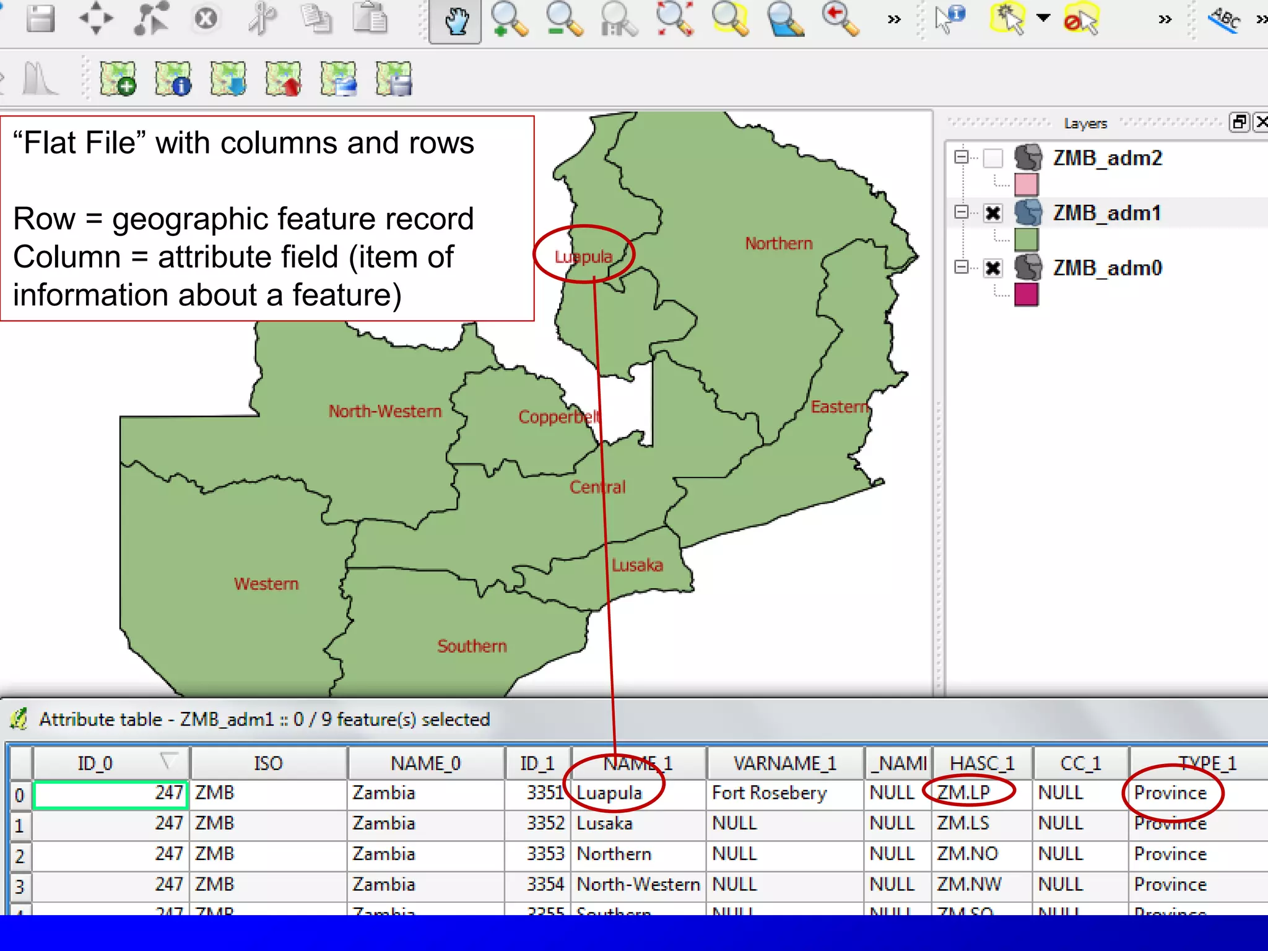The height and width of the screenshot is (951, 1268).
Task: Collapse the ZMB_adm1 layer tree node
Action: tap(961, 212)
